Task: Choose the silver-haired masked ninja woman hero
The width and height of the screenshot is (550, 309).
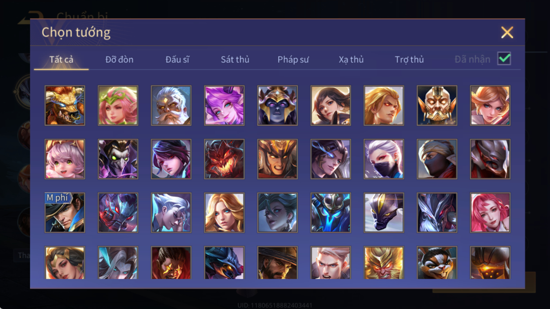Action: [x=384, y=159]
